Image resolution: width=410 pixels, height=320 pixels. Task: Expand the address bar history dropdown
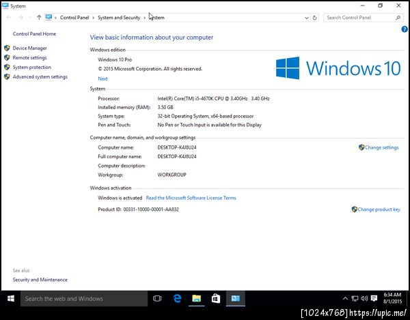tap(306, 18)
